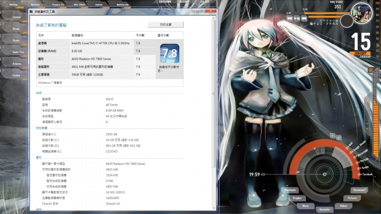Click the 1600x900 monitor resolution value

click(113, 198)
